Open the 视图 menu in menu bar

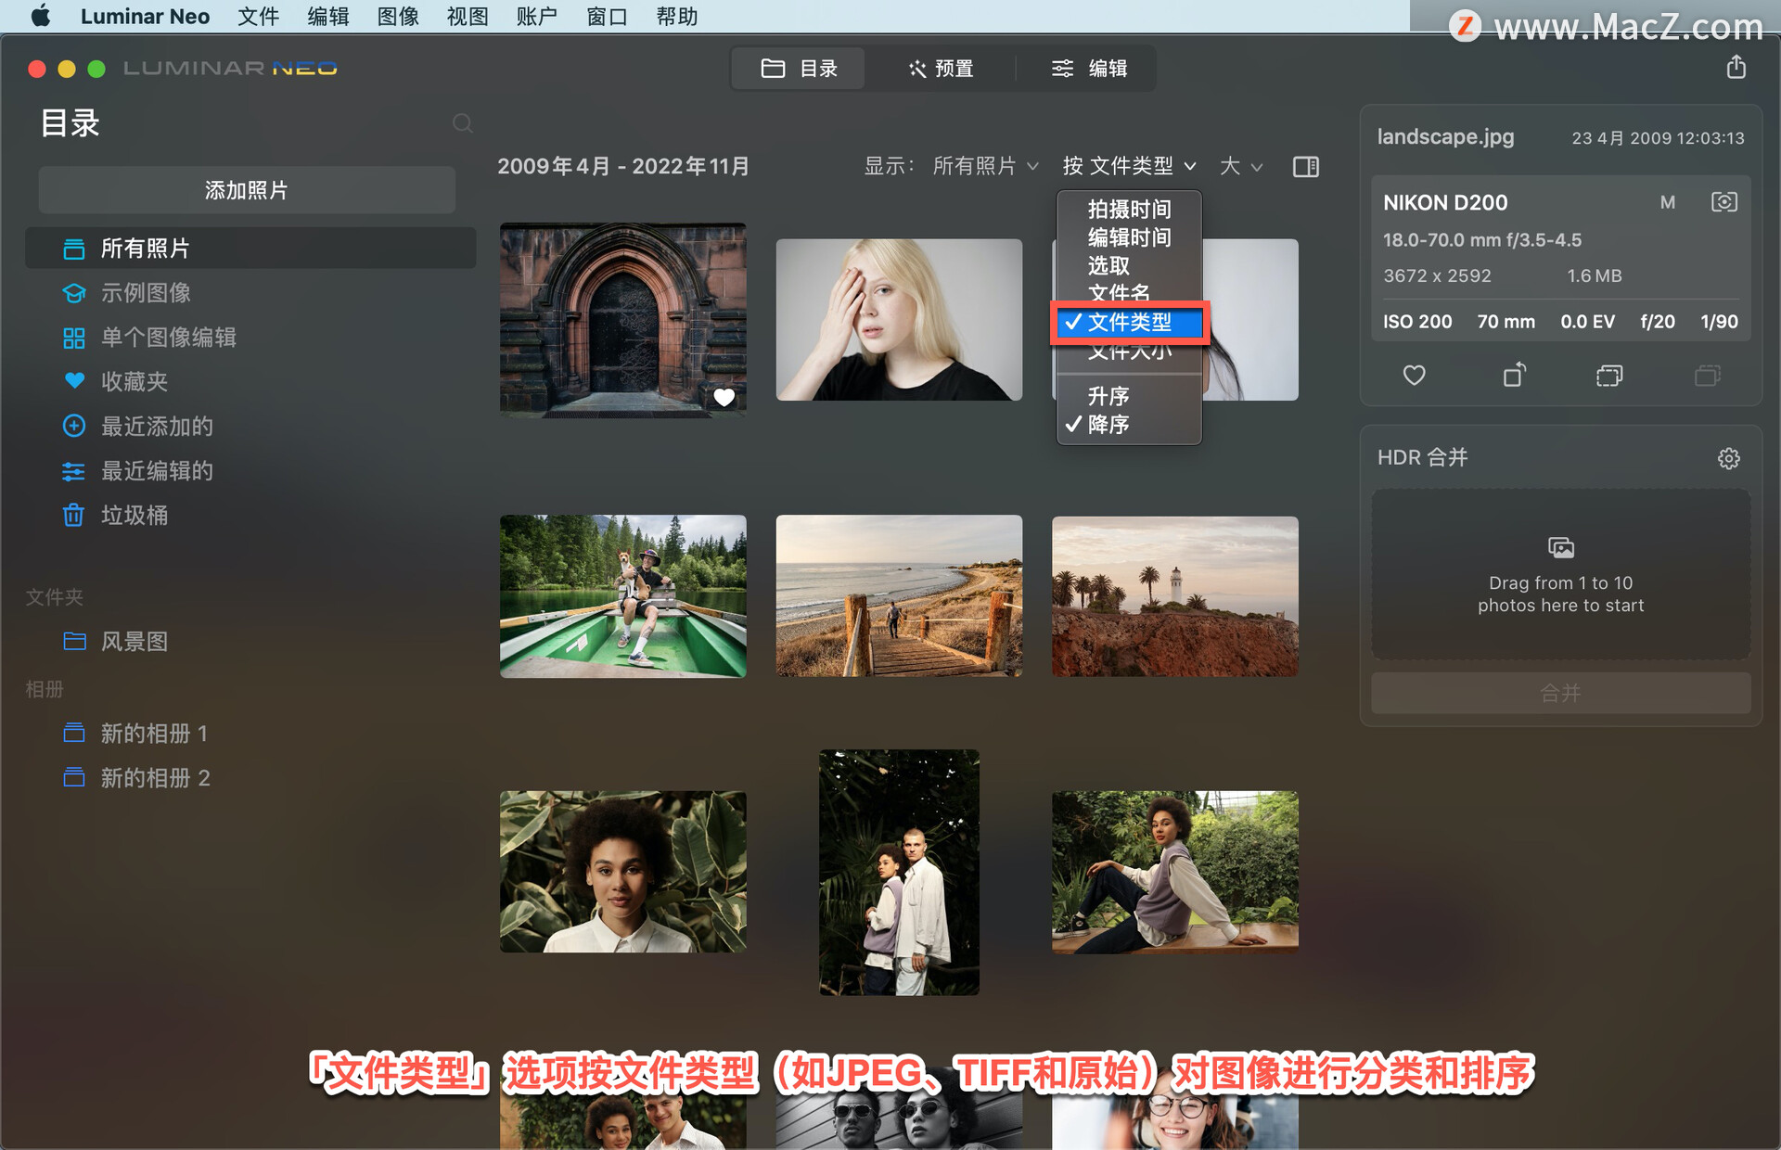pos(467,17)
